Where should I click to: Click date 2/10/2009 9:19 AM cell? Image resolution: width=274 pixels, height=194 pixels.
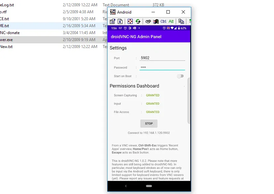(79, 40)
